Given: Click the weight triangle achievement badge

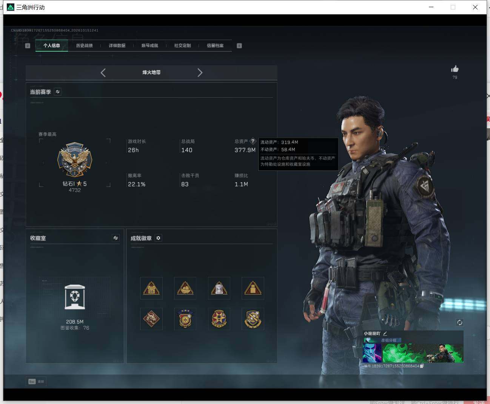Looking at the screenshot, I should [253, 288].
